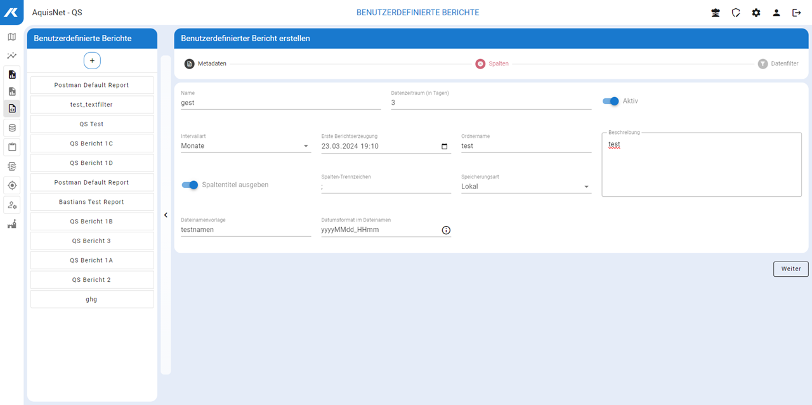Click the line chart icon in the sidebar
This screenshot has height=405, width=812.
pyautogui.click(x=11, y=56)
